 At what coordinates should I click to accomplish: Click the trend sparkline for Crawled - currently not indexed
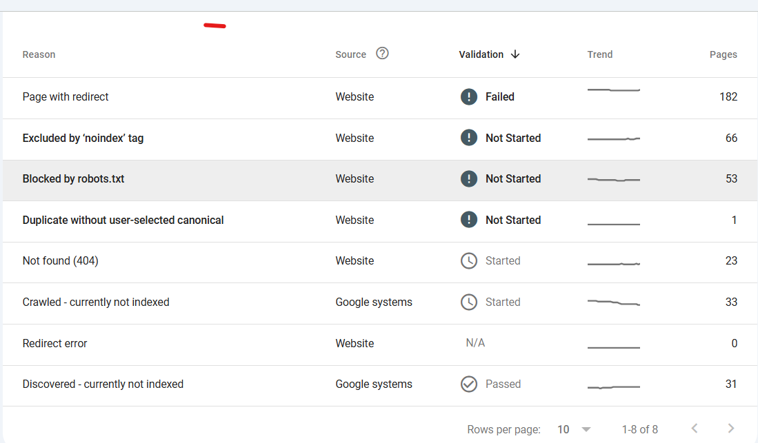613,302
